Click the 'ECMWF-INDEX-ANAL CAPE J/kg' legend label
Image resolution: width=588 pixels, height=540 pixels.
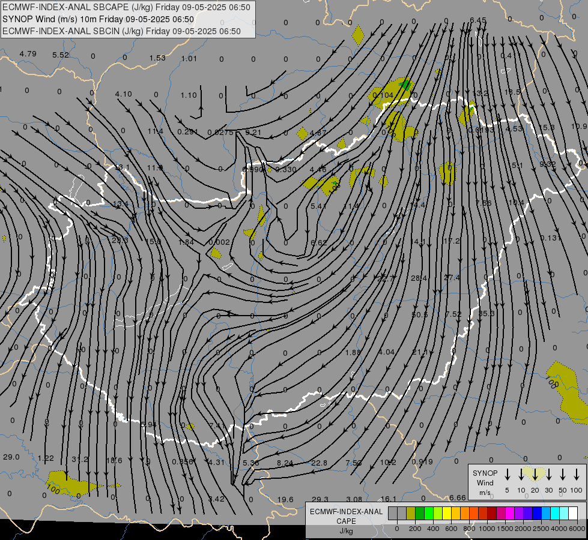[346, 521]
